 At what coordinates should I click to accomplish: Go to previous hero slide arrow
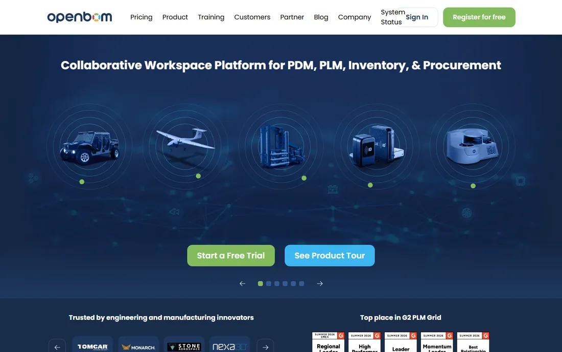tap(242, 283)
